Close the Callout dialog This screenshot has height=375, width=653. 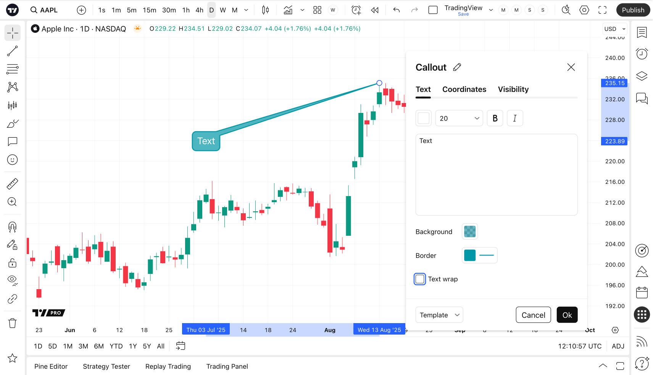pos(571,67)
